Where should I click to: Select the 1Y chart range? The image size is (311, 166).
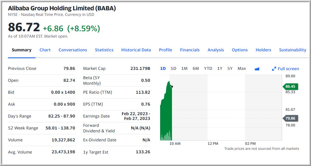[220, 69]
